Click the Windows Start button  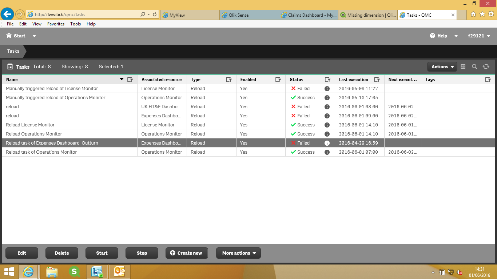9,272
